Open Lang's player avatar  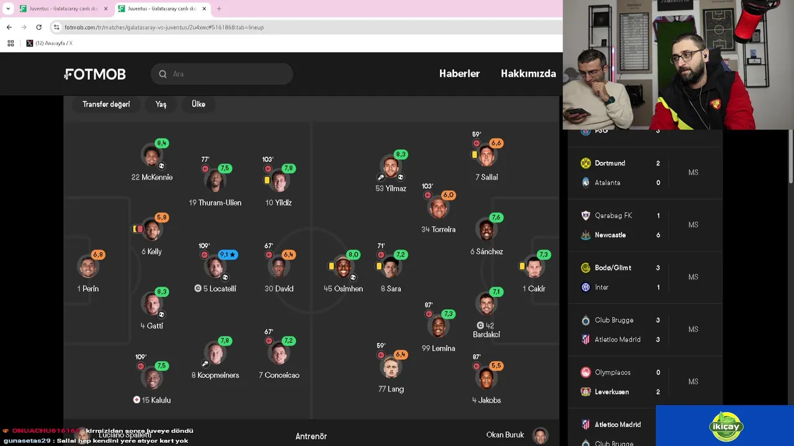391,368
